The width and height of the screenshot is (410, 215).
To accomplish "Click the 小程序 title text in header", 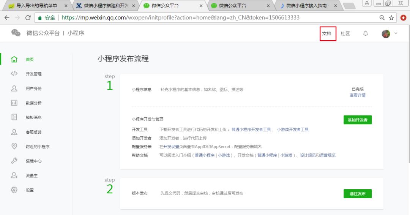I will (x=76, y=33).
